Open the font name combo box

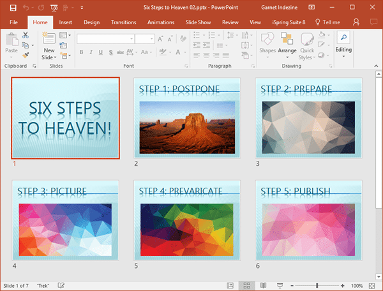105,39
